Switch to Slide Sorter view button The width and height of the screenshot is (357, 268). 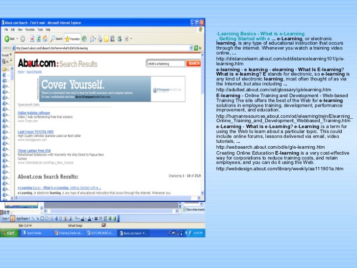5,212
